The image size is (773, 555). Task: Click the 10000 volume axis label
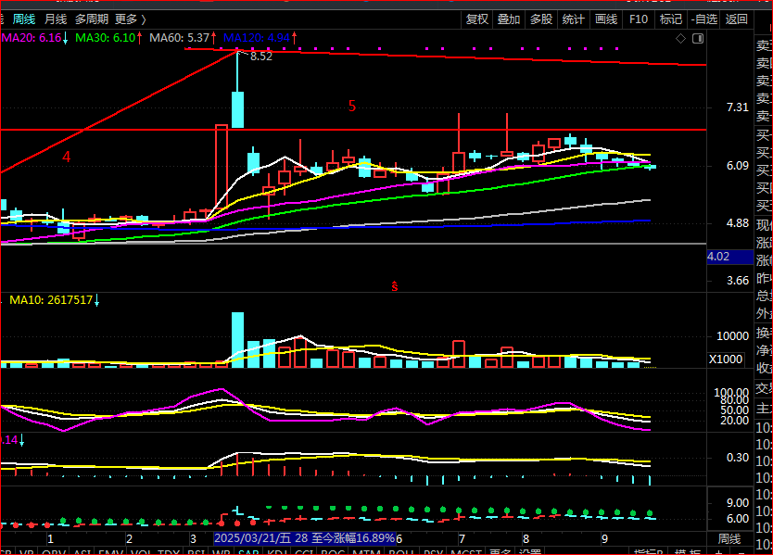pyautogui.click(x=732, y=336)
